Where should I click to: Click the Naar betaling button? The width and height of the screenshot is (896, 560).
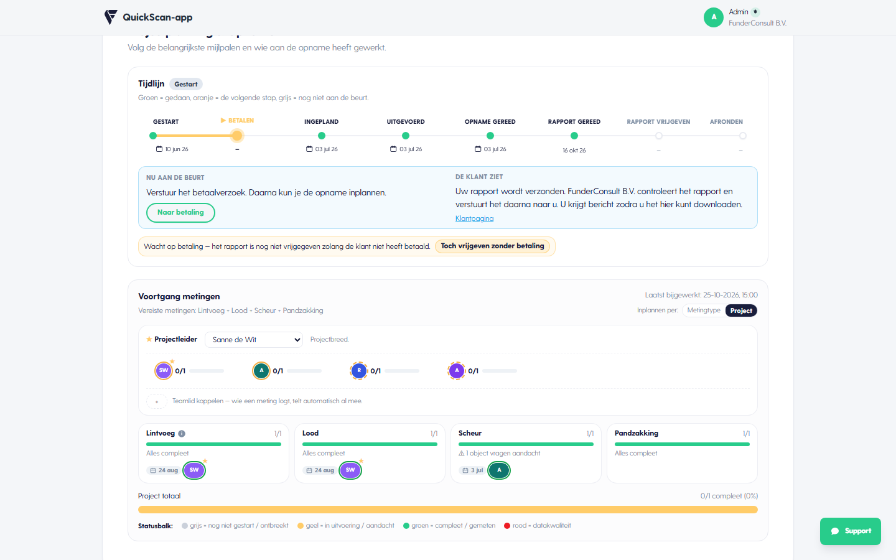pyautogui.click(x=180, y=213)
